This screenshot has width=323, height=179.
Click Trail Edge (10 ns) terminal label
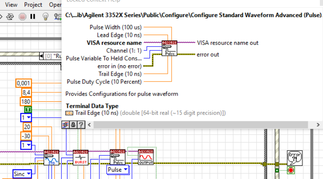click(120, 74)
